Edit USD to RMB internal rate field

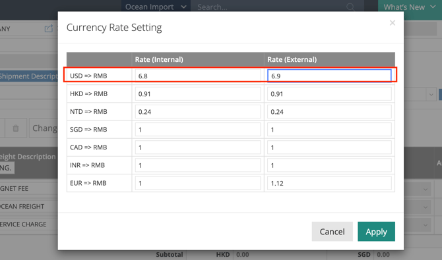pyautogui.click(x=198, y=76)
